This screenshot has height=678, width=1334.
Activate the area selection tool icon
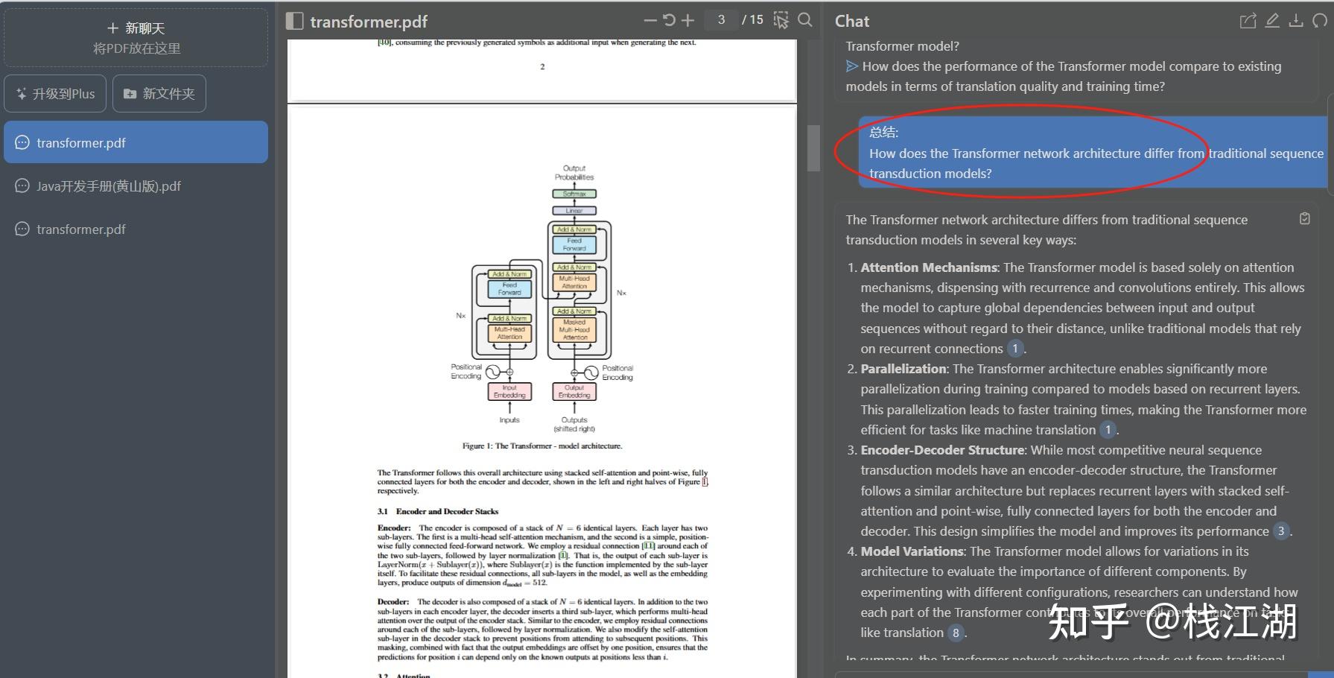(x=781, y=20)
